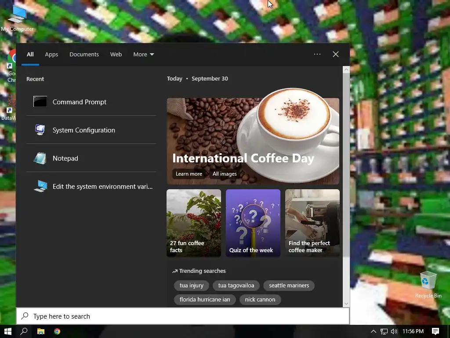Click the taskbar search magnifier icon

(x=24, y=331)
